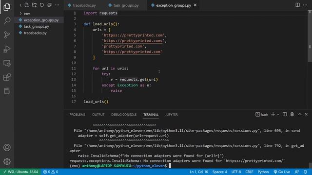The image size is (312, 175).
Task: Start Go Live server
Action: pyautogui.click(x=282, y=172)
